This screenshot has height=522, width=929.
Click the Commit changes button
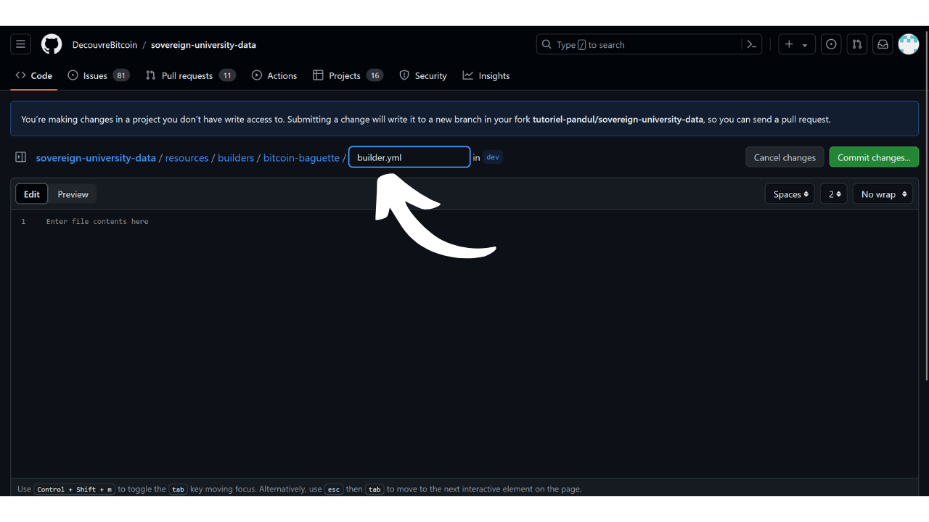point(874,157)
